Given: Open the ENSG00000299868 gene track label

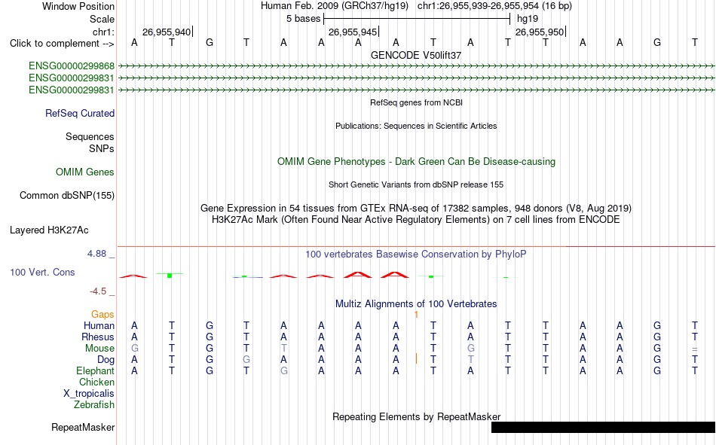Looking at the screenshot, I should [x=72, y=66].
